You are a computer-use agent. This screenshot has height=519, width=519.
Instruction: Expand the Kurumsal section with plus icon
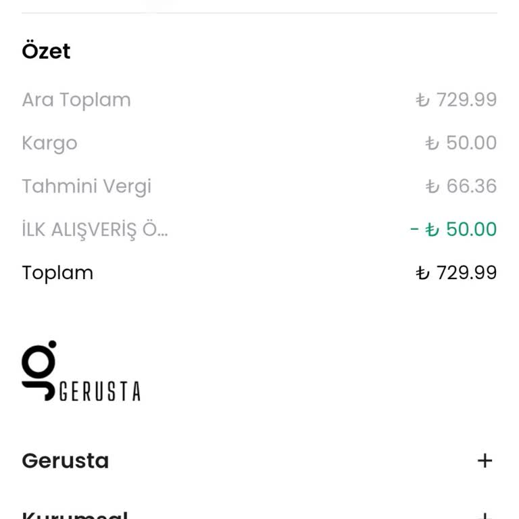click(x=485, y=516)
